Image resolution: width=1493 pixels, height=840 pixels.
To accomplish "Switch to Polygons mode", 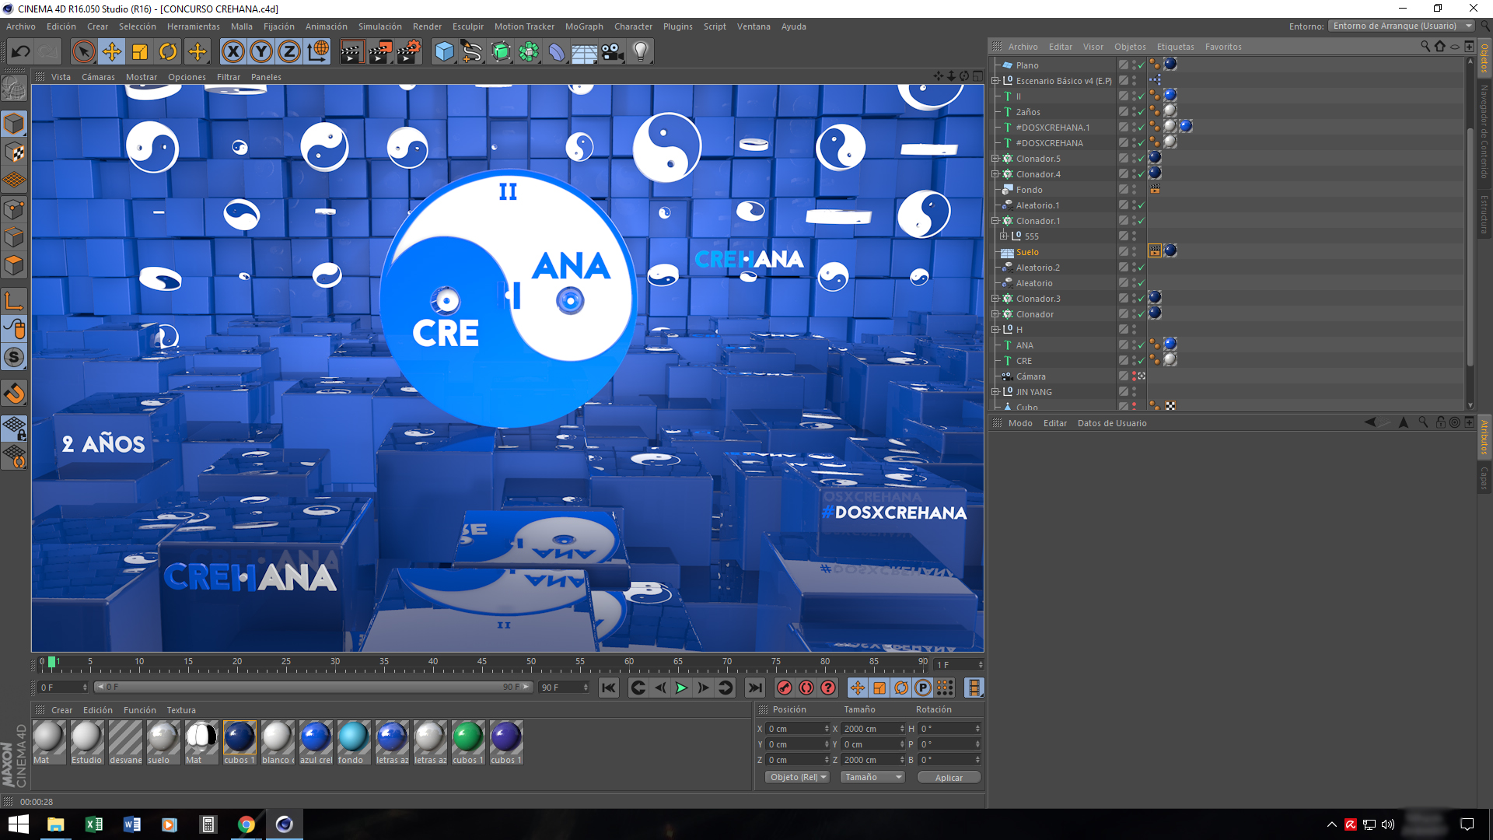I will click(x=14, y=265).
